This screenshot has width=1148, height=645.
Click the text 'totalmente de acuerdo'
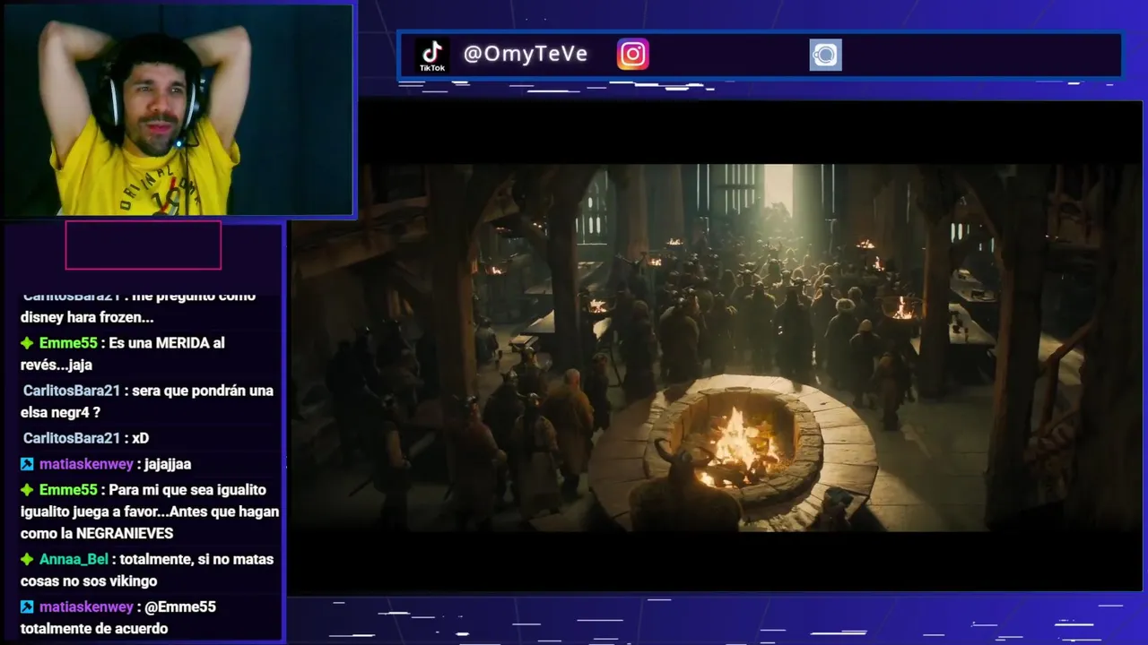click(94, 628)
